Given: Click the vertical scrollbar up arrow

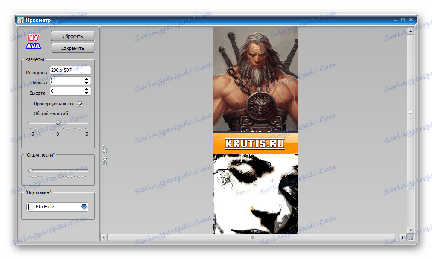Looking at the screenshot, I should click(410, 31).
